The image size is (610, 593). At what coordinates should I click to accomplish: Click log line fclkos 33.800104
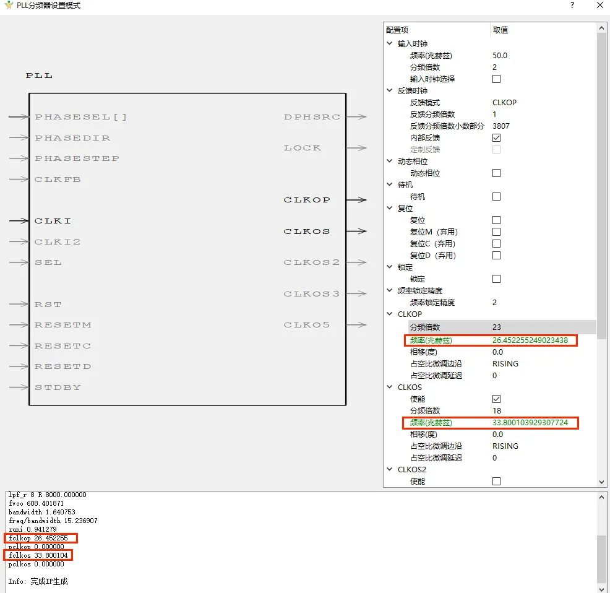38,555
